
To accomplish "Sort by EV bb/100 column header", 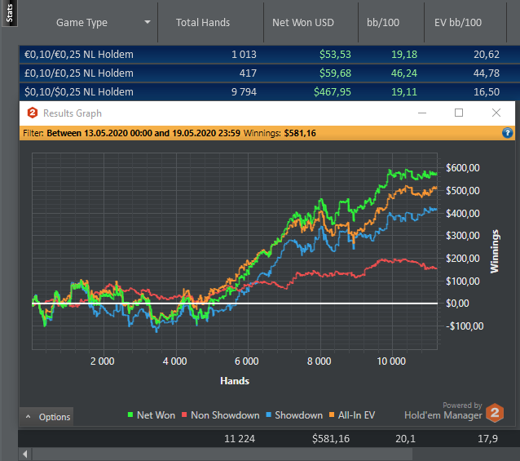I will (x=458, y=22).
